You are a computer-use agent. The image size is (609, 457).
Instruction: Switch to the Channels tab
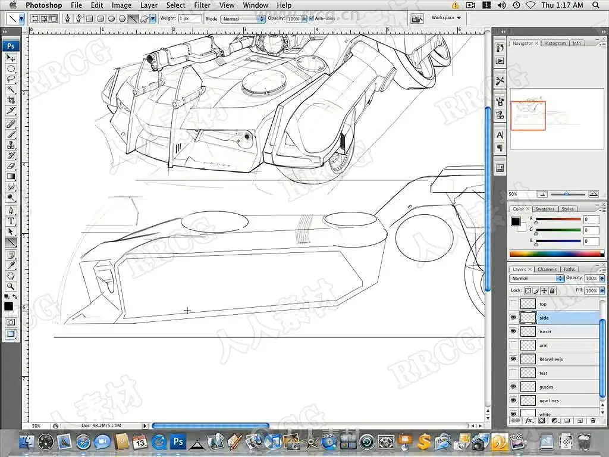[x=547, y=270]
